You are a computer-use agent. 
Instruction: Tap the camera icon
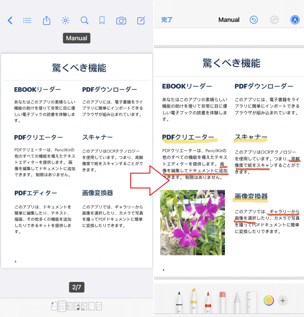[121, 20]
